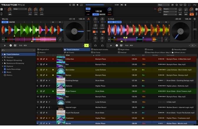
Task: Skip to start of Deck A track
Action: 3,39
